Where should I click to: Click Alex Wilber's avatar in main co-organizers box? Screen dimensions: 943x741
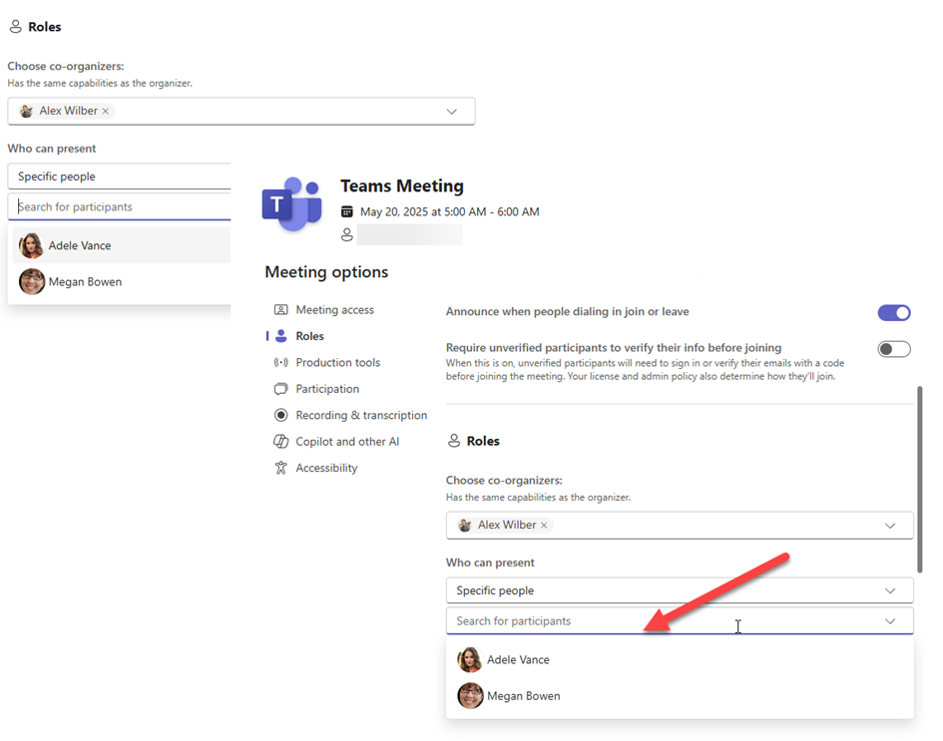tap(465, 526)
